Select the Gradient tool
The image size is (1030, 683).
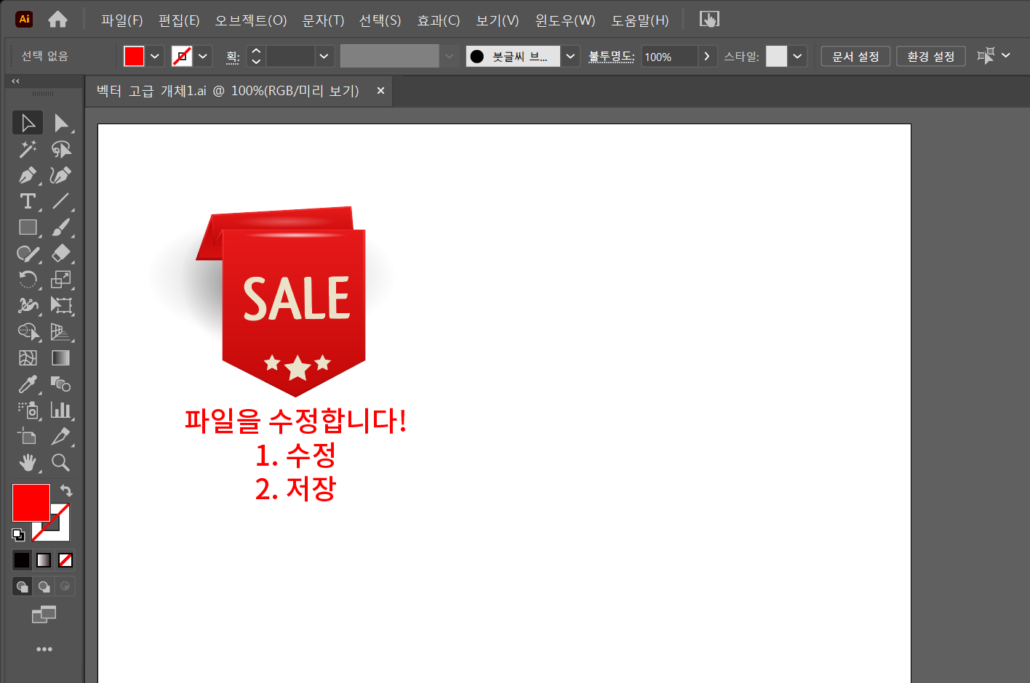tap(61, 357)
